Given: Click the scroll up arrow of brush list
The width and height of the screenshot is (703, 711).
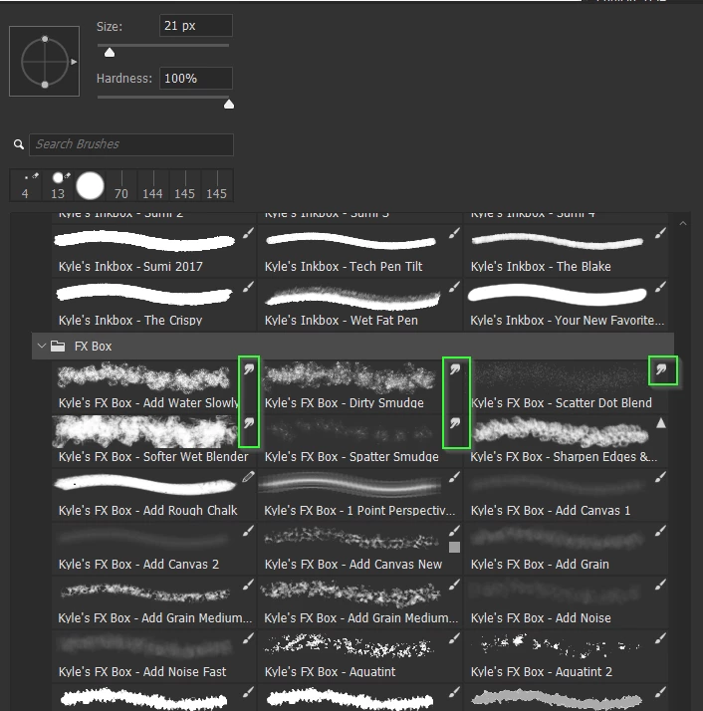Looking at the screenshot, I should (683, 223).
